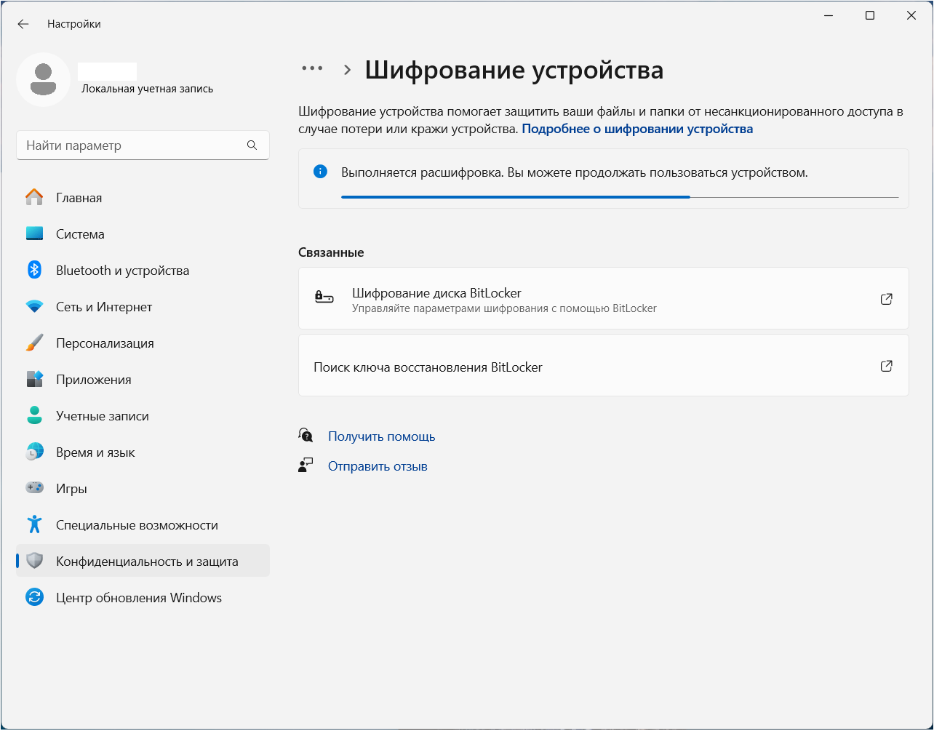Click the Windows Update refresh icon

(34, 598)
